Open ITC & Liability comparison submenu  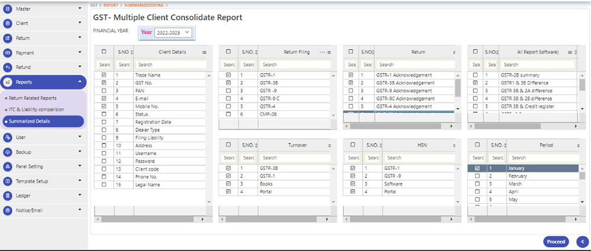(x=37, y=109)
